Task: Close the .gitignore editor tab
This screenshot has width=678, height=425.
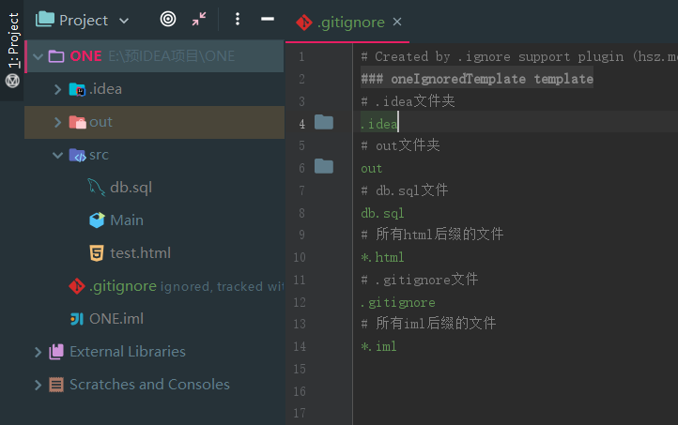Action: tap(397, 22)
